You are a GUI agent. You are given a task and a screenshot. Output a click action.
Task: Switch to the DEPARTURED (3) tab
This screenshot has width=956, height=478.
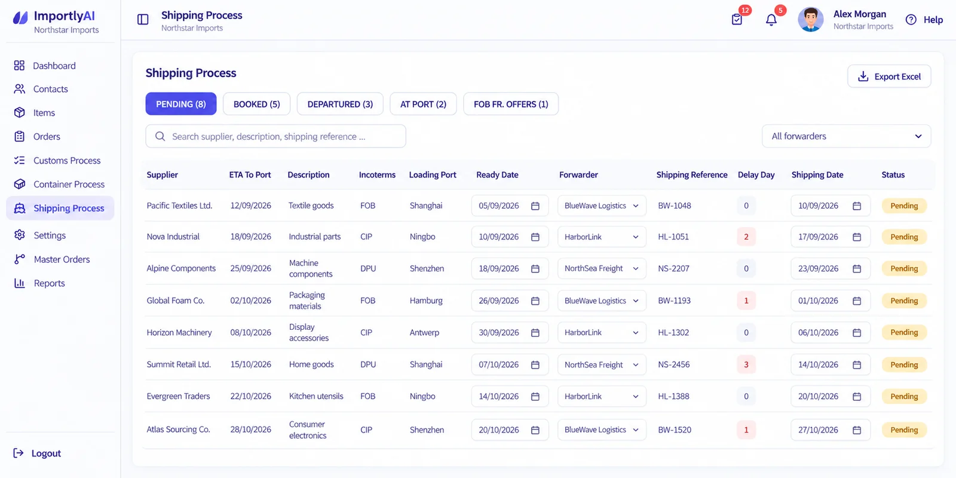click(x=340, y=104)
